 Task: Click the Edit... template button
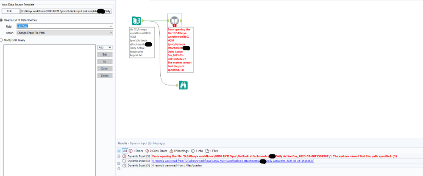[x=10, y=11]
